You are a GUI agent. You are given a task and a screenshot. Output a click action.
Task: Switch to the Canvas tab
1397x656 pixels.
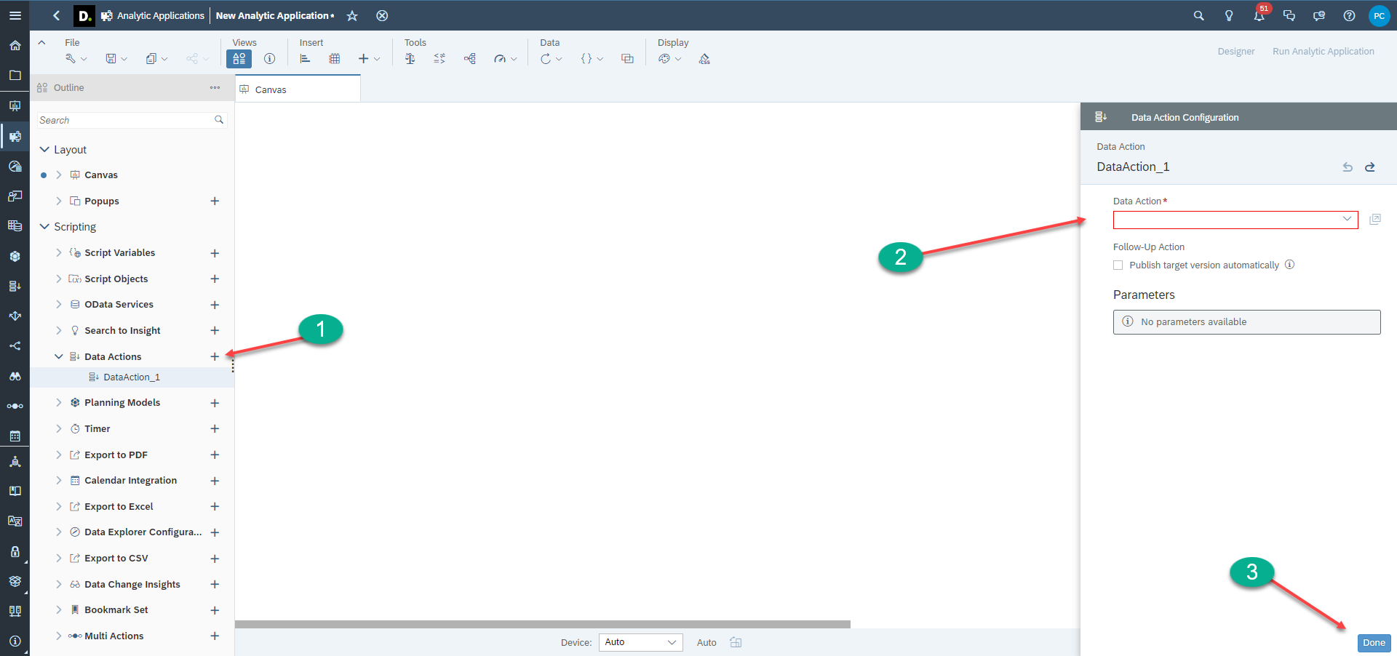coord(271,89)
